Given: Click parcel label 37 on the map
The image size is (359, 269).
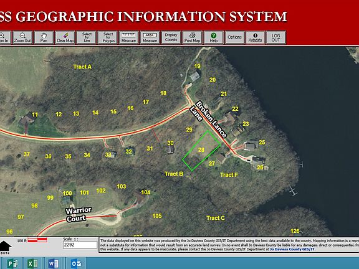Looking at the screenshot, I should (27, 154).
